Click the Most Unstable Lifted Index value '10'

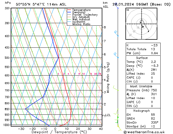point(153,98)
